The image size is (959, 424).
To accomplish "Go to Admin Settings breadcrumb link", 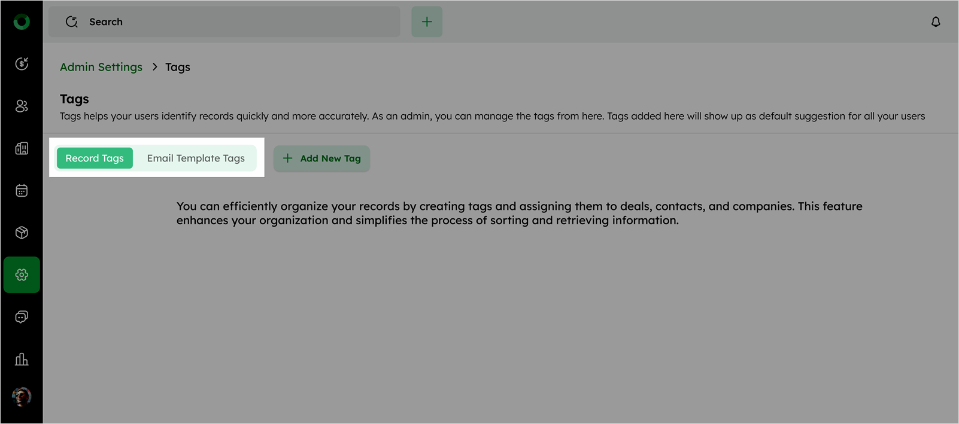I will click(x=101, y=67).
